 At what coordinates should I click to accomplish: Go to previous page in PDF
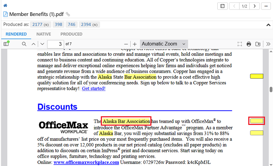click(33, 44)
